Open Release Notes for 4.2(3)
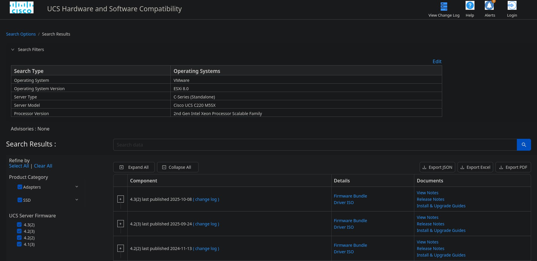 tap(431, 224)
